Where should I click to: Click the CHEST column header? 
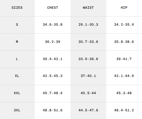tap(53, 8)
